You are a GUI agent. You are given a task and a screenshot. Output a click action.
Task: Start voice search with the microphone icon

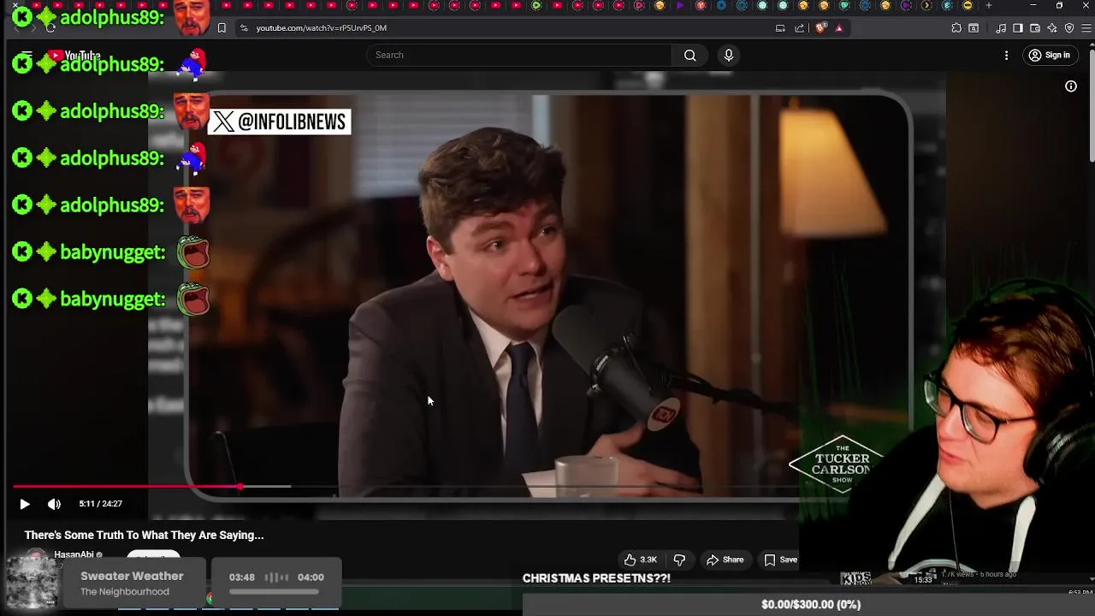728,56
